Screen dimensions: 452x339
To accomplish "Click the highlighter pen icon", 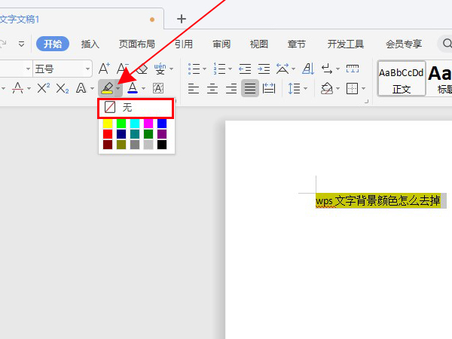I will coord(107,88).
